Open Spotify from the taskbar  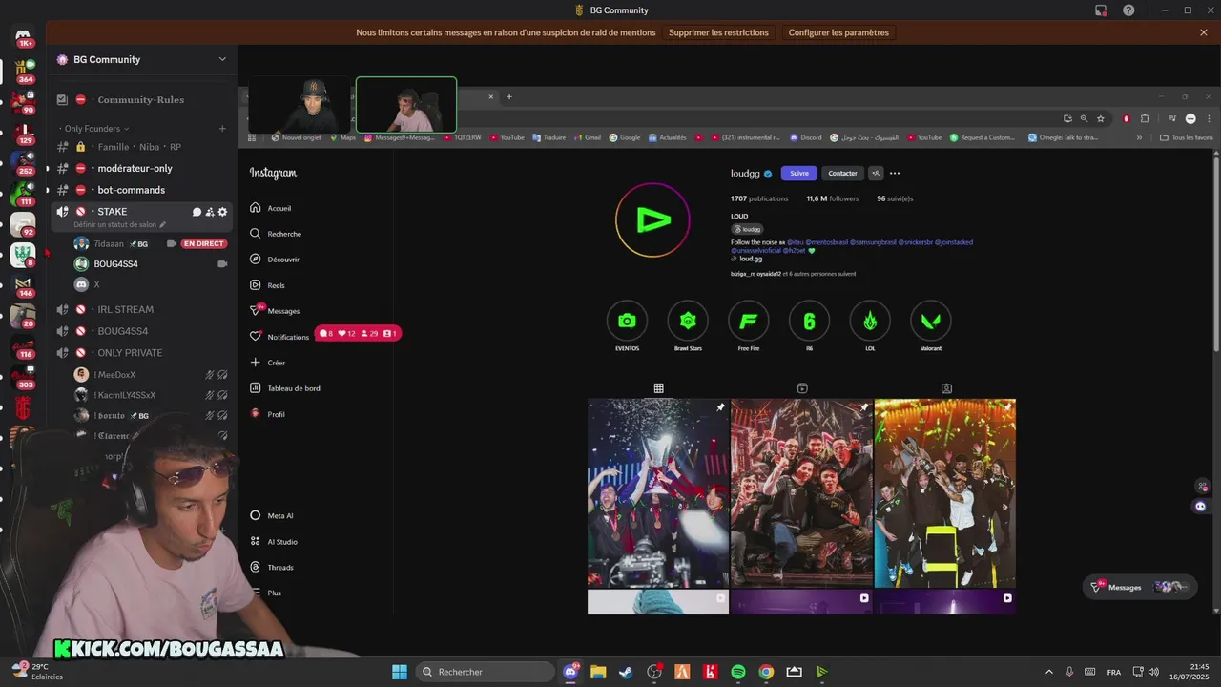(x=738, y=672)
